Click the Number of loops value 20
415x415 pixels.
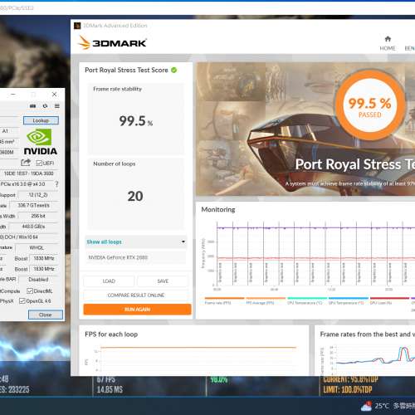coord(135,196)
